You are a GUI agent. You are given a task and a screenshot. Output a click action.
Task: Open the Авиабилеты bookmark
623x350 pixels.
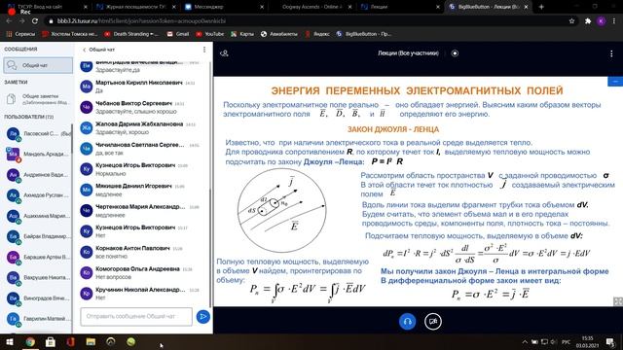(x=279, y=34)
